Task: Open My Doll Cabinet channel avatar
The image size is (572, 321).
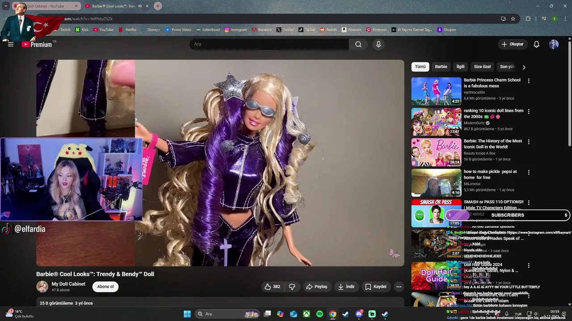Action: [42, 286]
